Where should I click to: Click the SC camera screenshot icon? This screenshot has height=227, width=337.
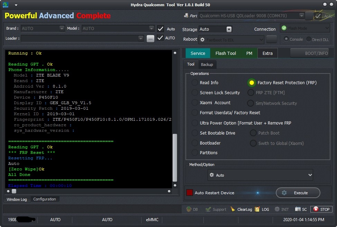[x=298, y=209]
